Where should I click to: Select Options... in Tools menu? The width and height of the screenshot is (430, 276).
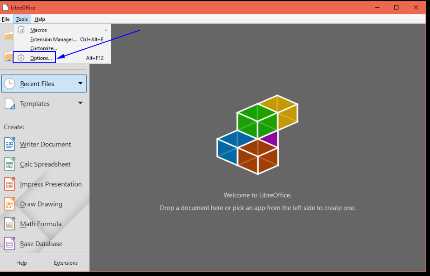coord(62,58)
